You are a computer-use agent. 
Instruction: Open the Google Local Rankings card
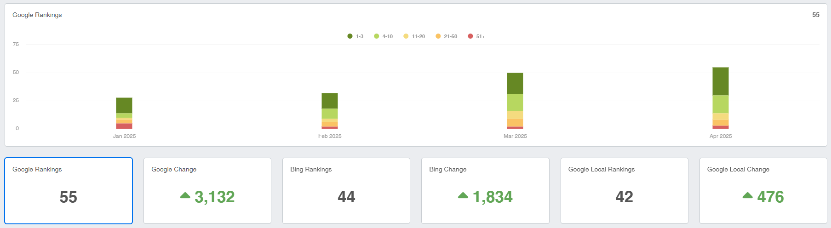624,191
